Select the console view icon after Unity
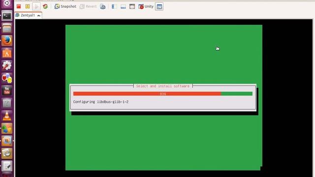This screenshot has width=315, height=177. pos(159,6)
